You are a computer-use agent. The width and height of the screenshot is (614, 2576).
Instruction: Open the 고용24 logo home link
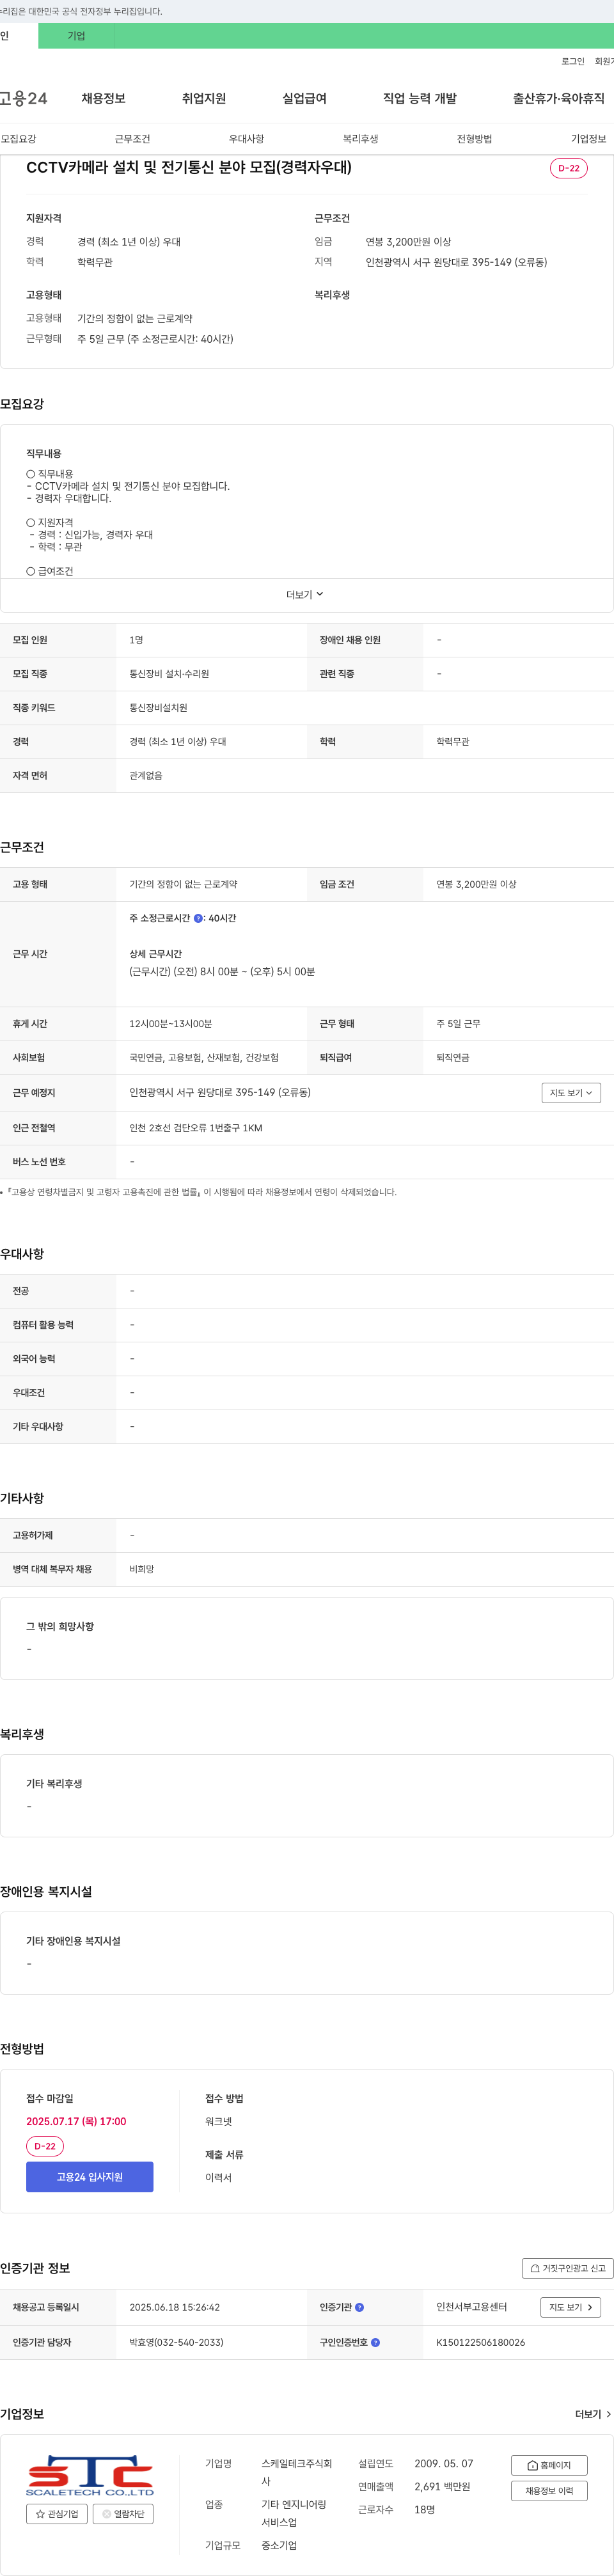[x=23, y=98]
